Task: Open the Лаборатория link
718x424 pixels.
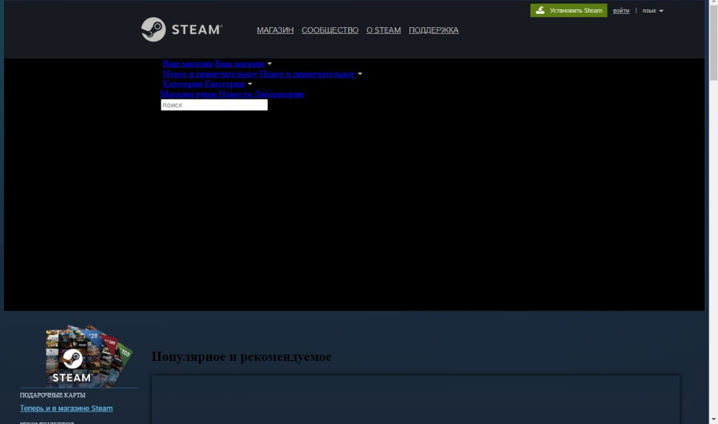Action: click(x=279, y=94)
